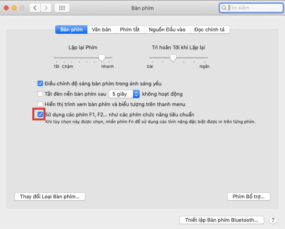Viewport: 285px width, 229px height.
Task: Switch to the Văn bản tab
Action: point(101,30)
